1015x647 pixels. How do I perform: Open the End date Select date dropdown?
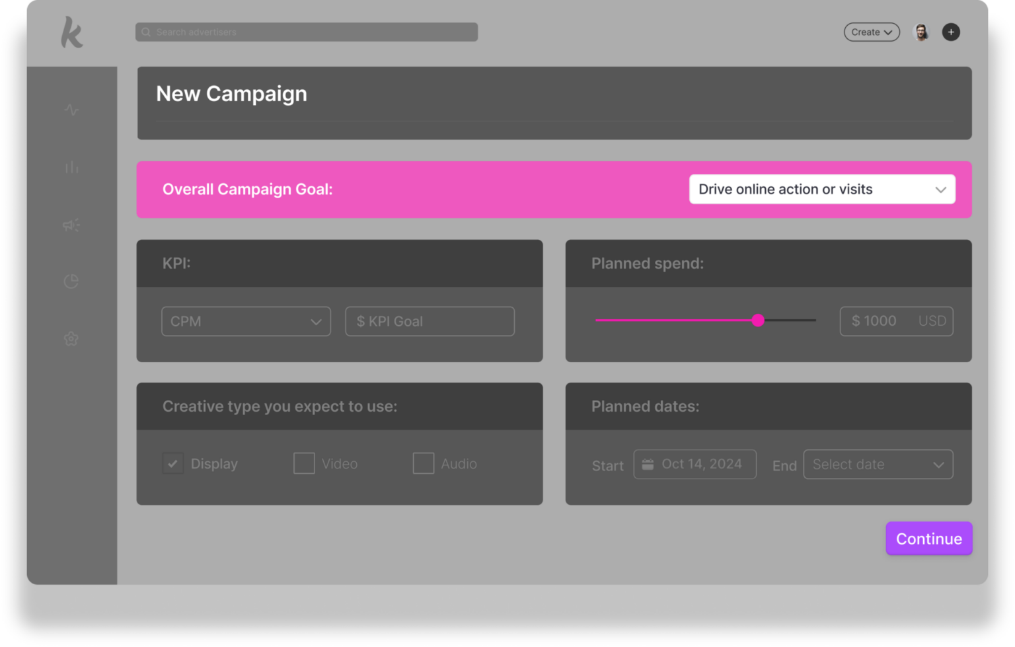tap(878, 464)
